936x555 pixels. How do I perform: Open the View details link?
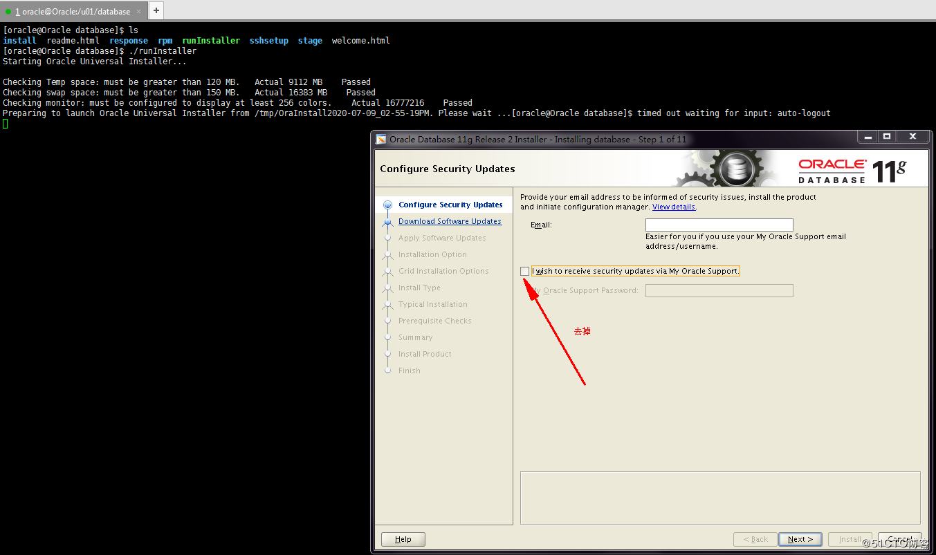[673, 207]
